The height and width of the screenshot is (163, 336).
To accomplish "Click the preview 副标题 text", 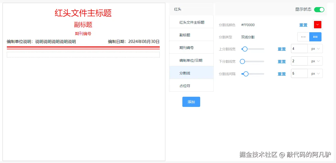I will (83, 25).
